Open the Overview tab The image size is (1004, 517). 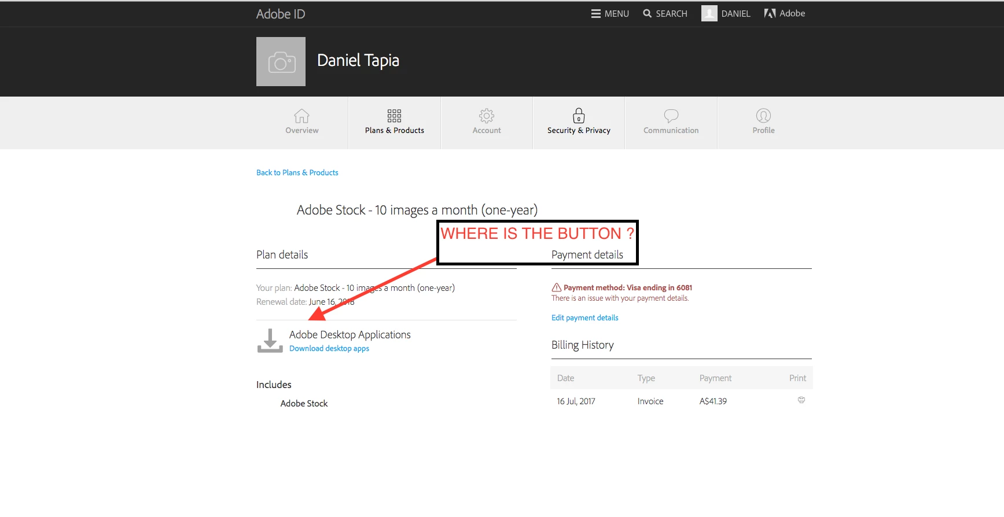pyautogui.click(x=302, y=123)
